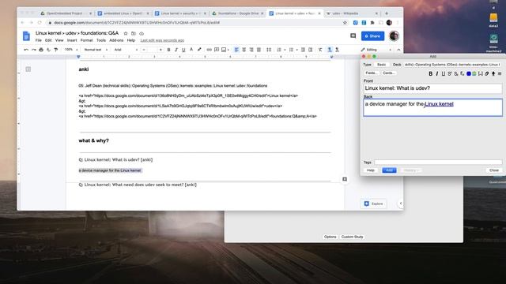Click the Insert image icon in Docs
The width and height of the screenshot is (506, 284).
(224, 50)
